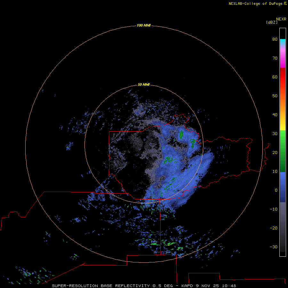Click the 60 dBZ scale value
Screen dimensions: 288x288
(x=275, y=77)
